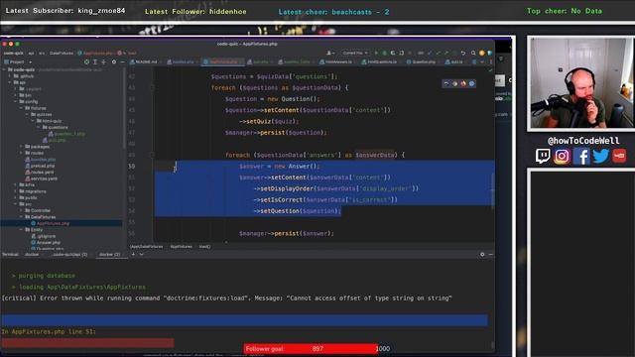Expand the migrations folder arrow
Image resolution: width=635 pixels, height=357 pixels.
point(16,191)
